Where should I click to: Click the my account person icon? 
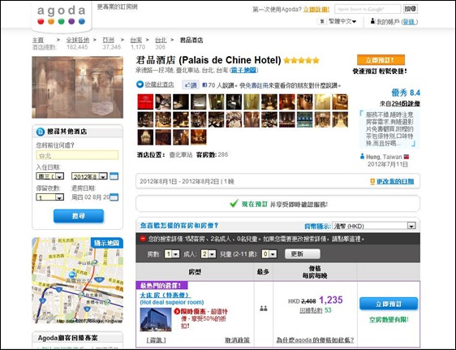click(372, 21)
